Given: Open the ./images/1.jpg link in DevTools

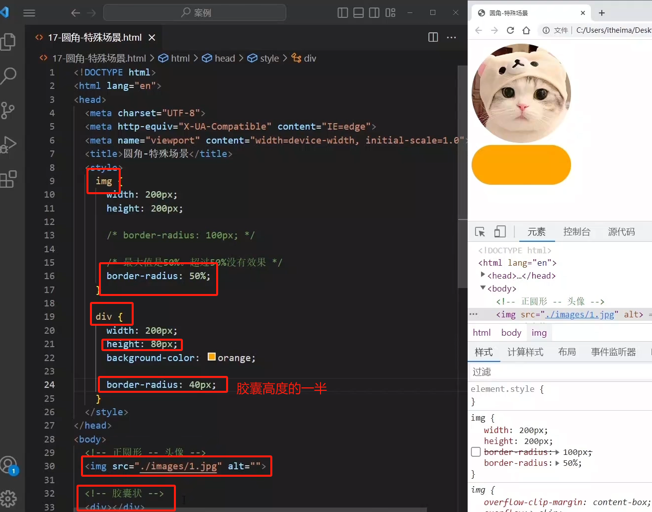Looking at the screenshot, I should 579,314.
